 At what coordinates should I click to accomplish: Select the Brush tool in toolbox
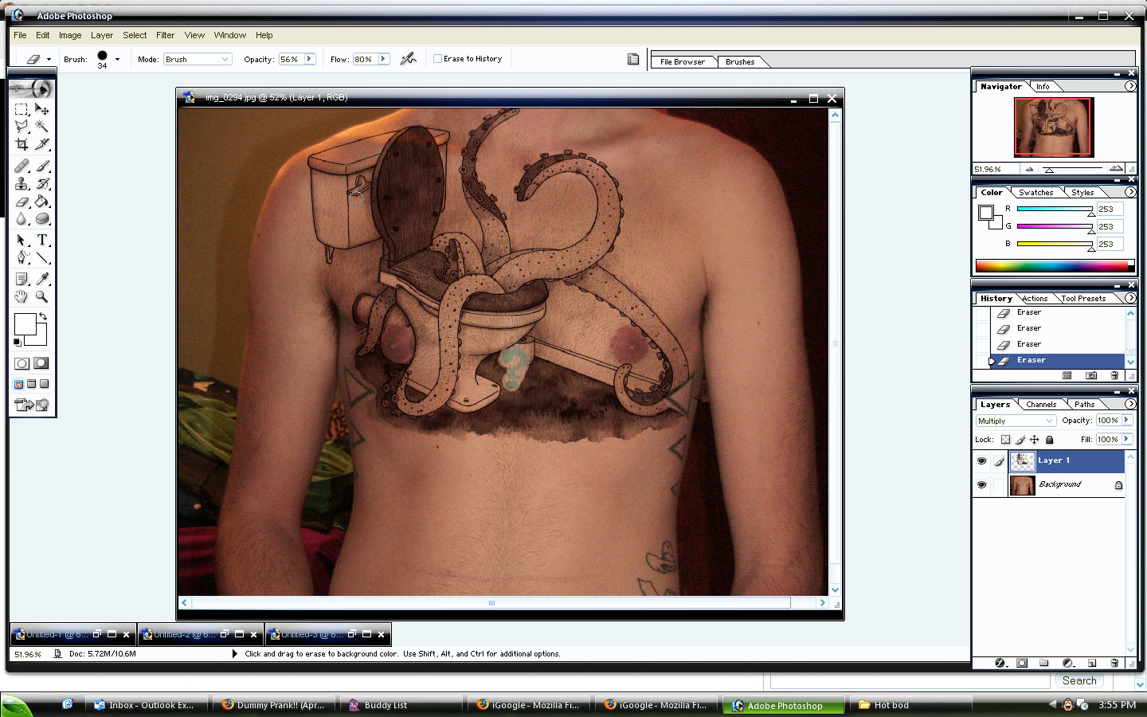(42, 166)
